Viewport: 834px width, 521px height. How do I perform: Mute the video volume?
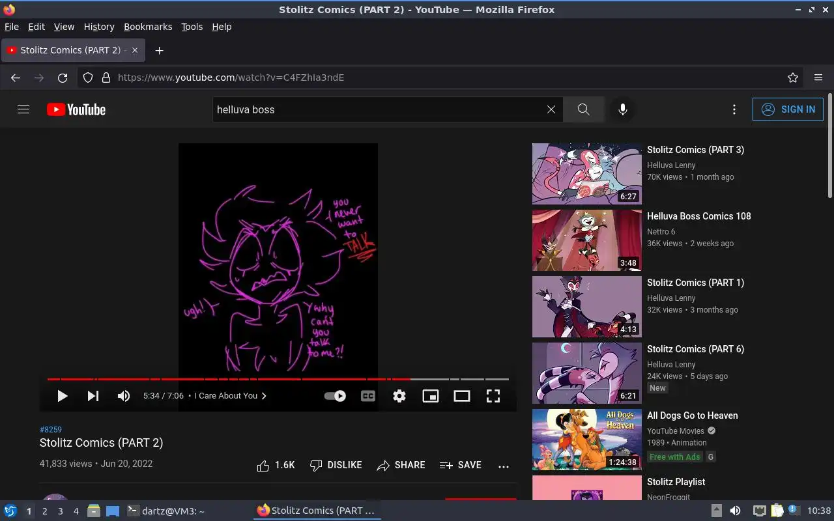124,396
